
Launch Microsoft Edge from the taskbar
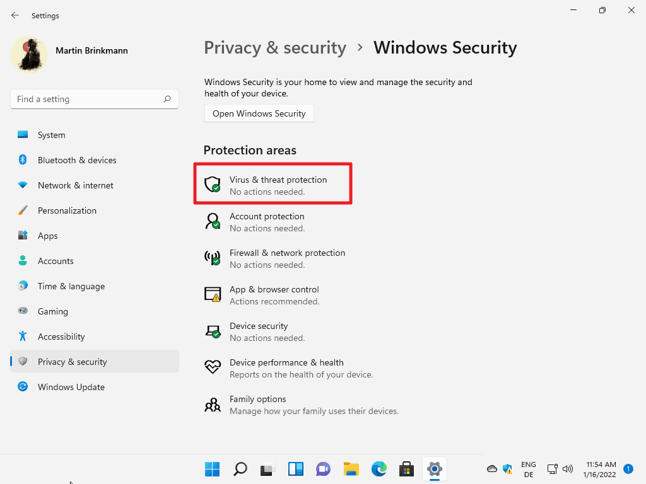click(379, 469)
